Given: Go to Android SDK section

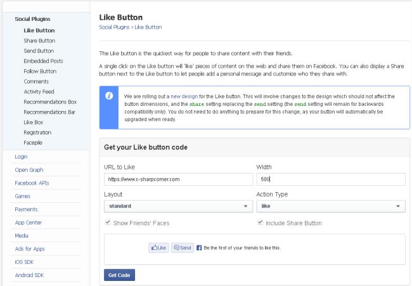Looking at the screenshot, I should click(29, 275).
